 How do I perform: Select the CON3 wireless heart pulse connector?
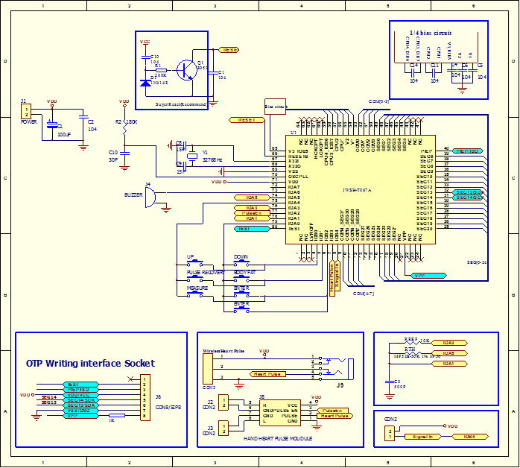(208, 369)
